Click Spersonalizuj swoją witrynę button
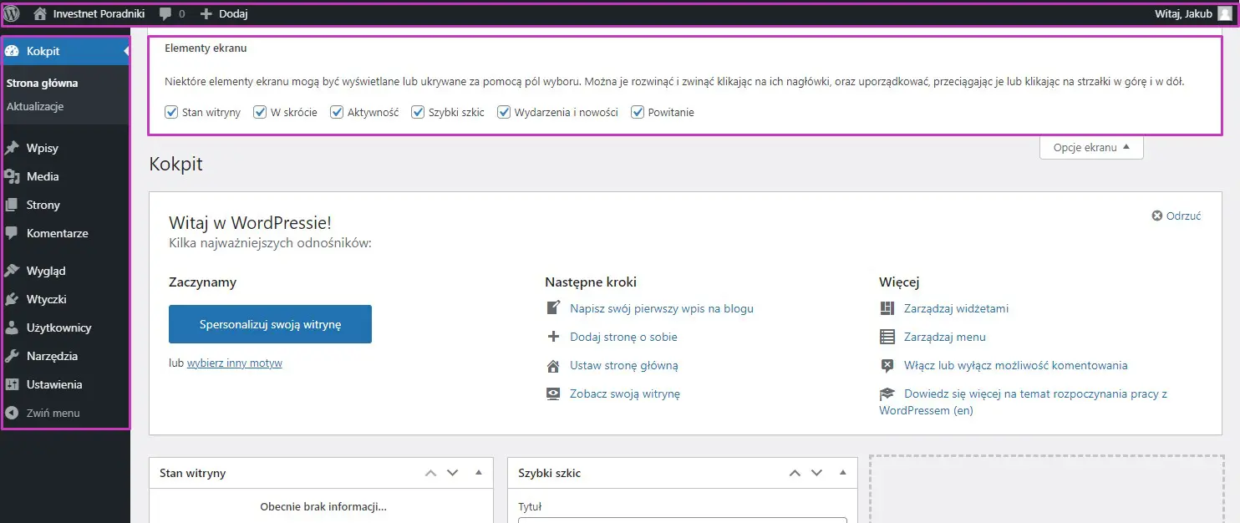Viewport: 1240px width, 523px height. [270, 324]
